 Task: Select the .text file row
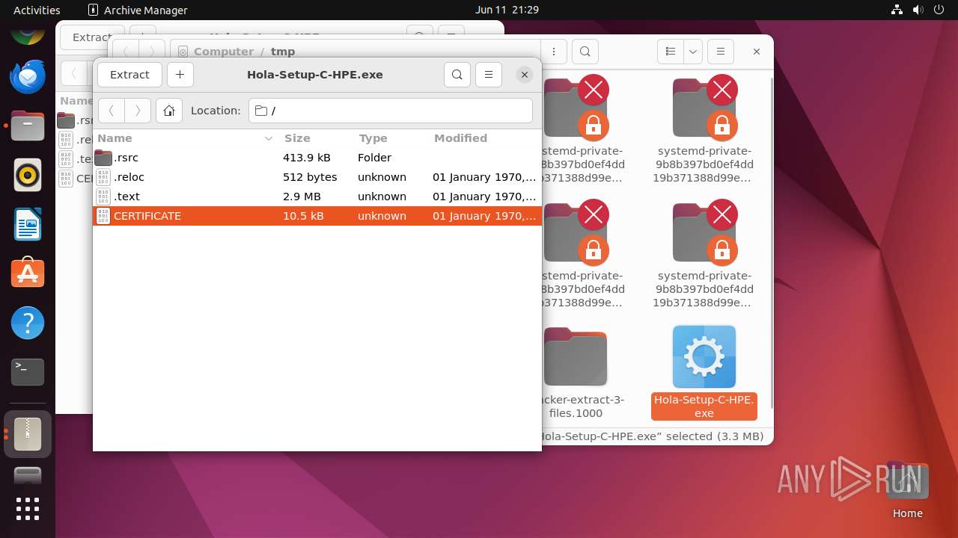317,197
